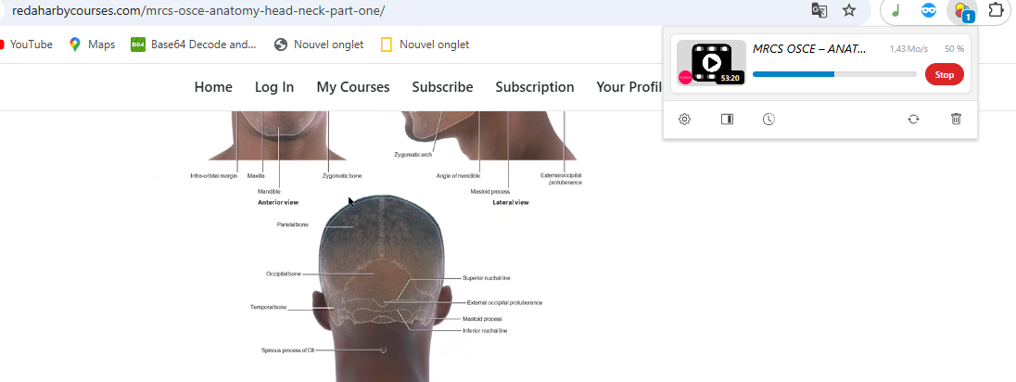Stop the MRCS OSCE video download

(x=944, y=74)
